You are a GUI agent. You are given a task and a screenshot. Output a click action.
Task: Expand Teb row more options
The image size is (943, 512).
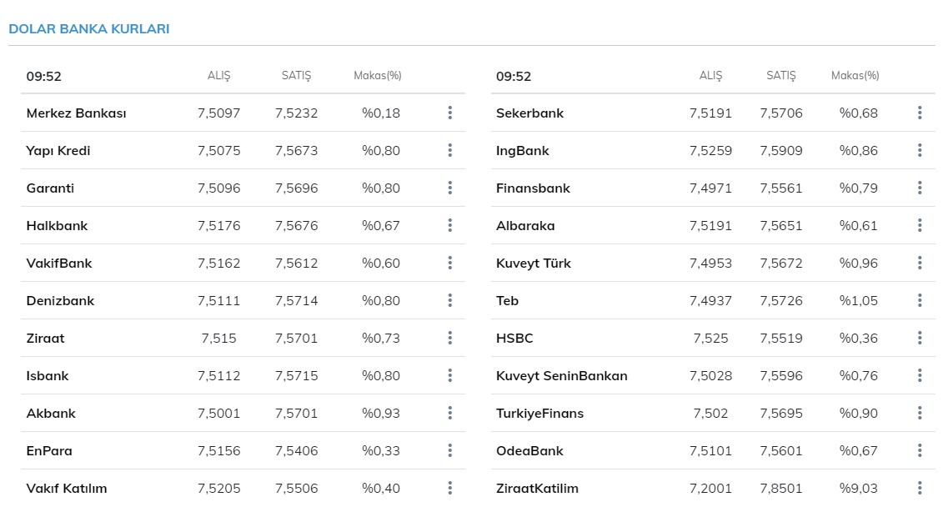pos(920,300)
